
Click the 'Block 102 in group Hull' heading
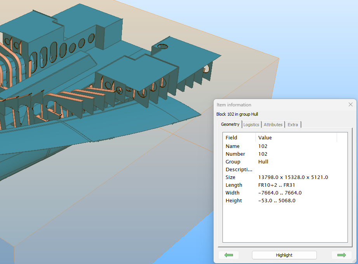tap(237, 114)
